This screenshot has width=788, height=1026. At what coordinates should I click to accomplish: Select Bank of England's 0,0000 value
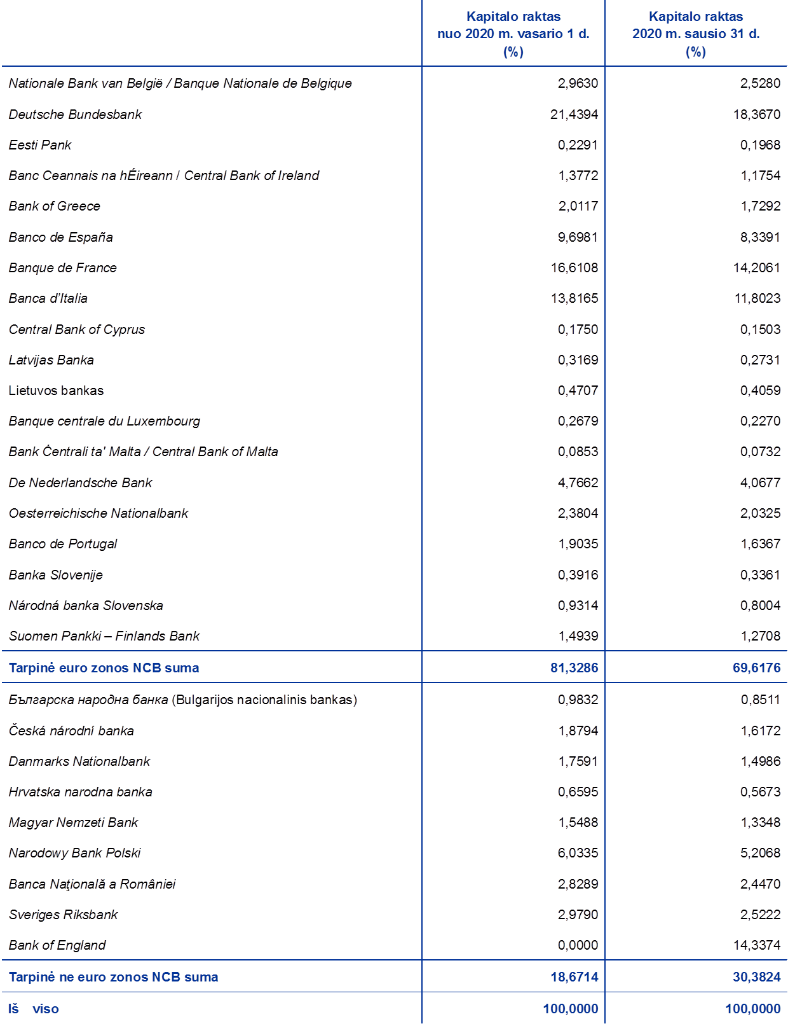point(578,945)
